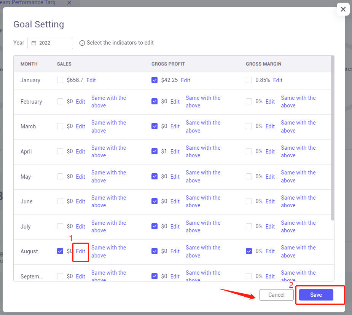Close the Team Performance Target tab

(x=69, y=3)
